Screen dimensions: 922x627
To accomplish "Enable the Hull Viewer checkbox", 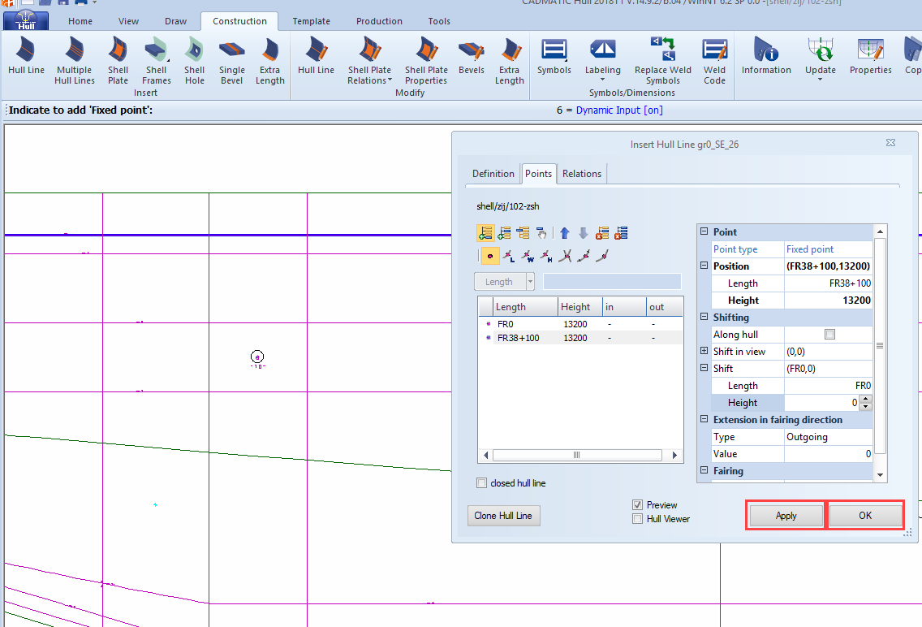I will click(x=638, y=519).
